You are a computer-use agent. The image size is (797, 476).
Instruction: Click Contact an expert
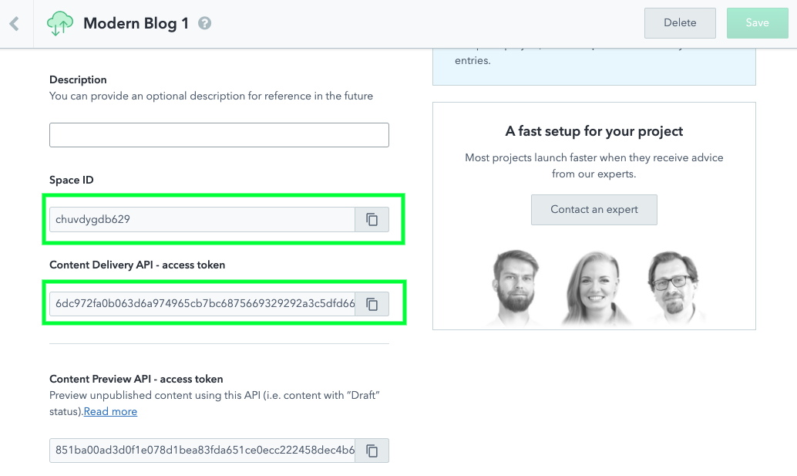pos(594,209)
